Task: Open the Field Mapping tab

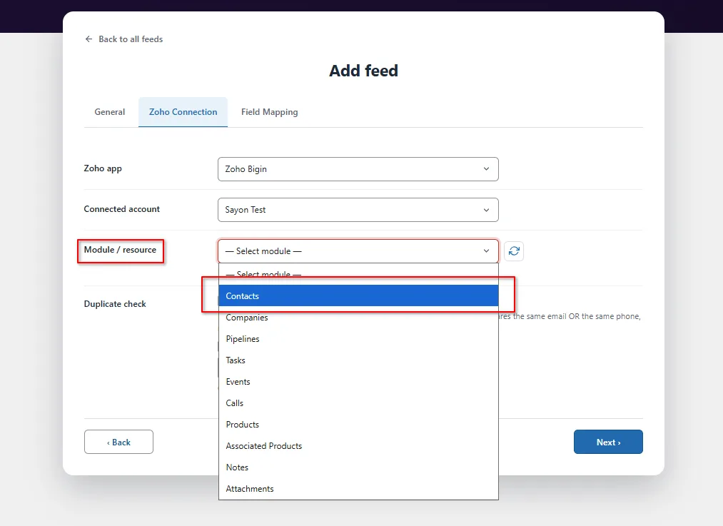Action: pyautogui.click(x=269, y=112)
